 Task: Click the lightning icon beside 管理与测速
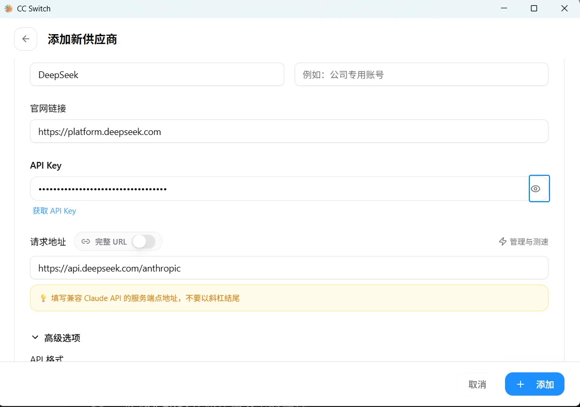(502, 242)
